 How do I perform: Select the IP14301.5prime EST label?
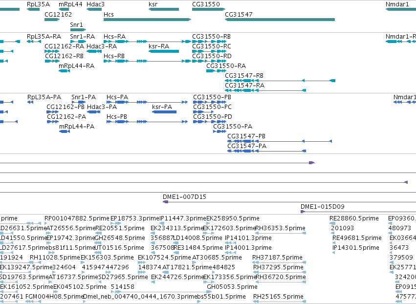pos(355,248)
